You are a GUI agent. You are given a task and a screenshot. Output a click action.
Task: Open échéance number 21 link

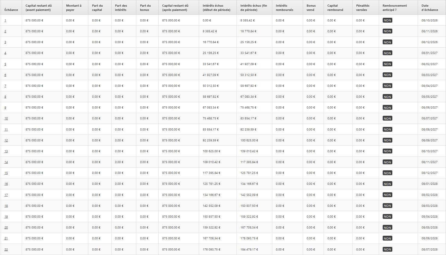tap(6, 238)
